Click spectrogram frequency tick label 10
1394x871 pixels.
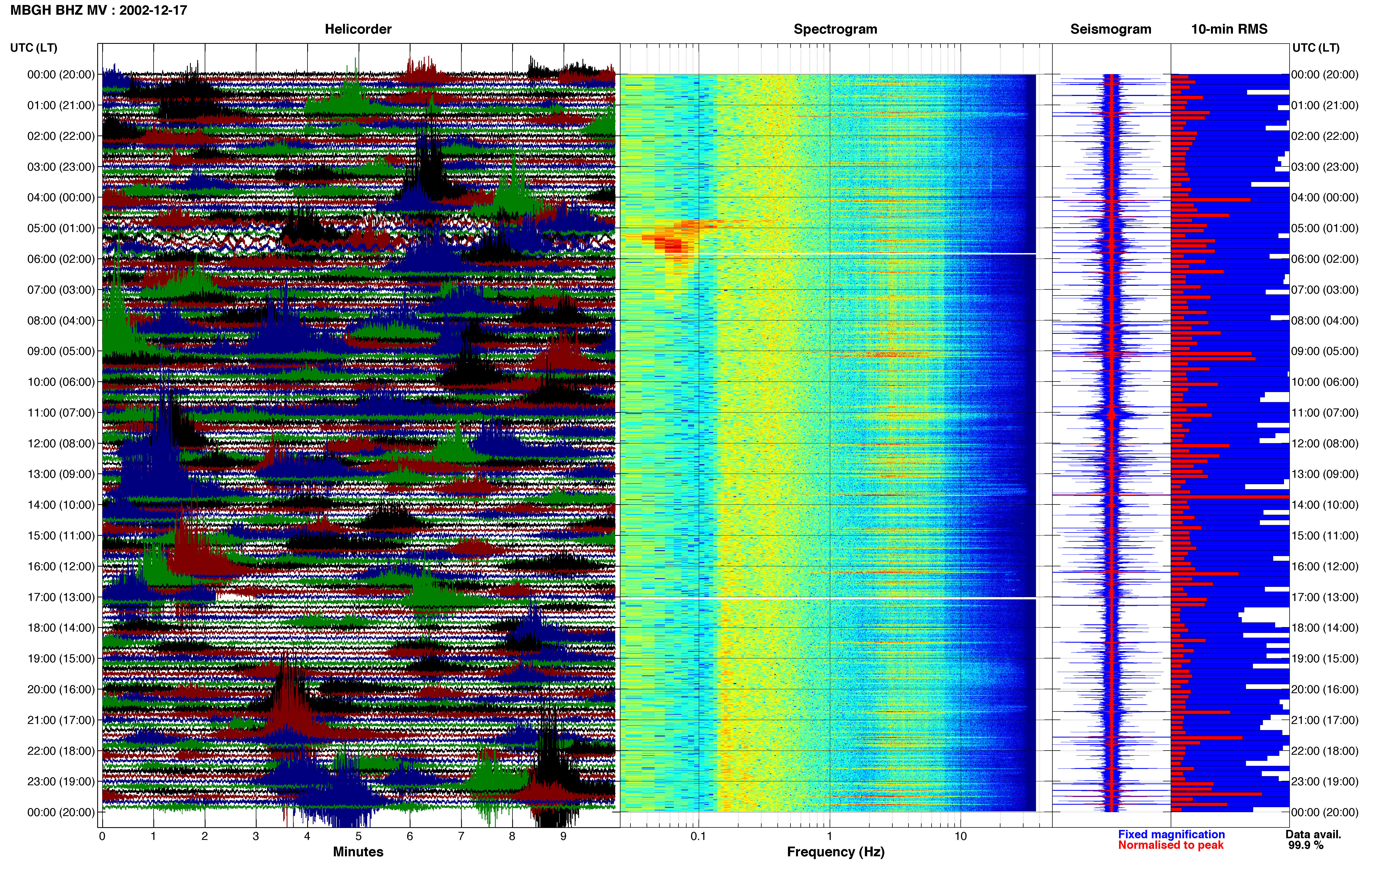click(960, 836)
